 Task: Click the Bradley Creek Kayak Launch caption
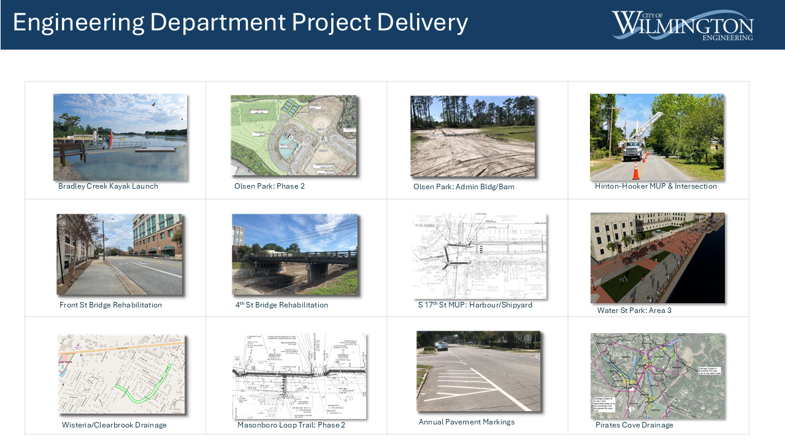point(109,186)
